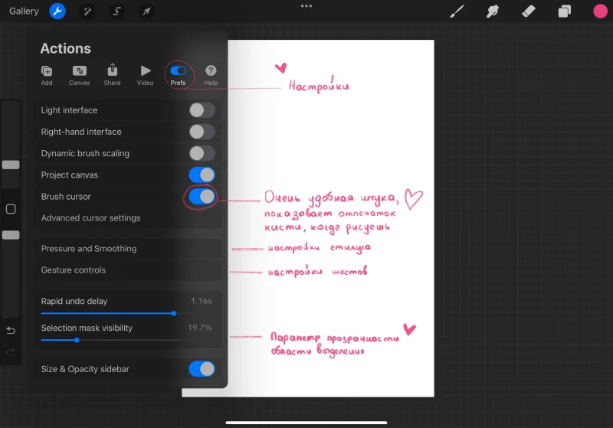Open Advanced cursor settings
Image resolution: width=613 pixels, height=428 pixels.
pyautogui.click(x=128, y=218)
